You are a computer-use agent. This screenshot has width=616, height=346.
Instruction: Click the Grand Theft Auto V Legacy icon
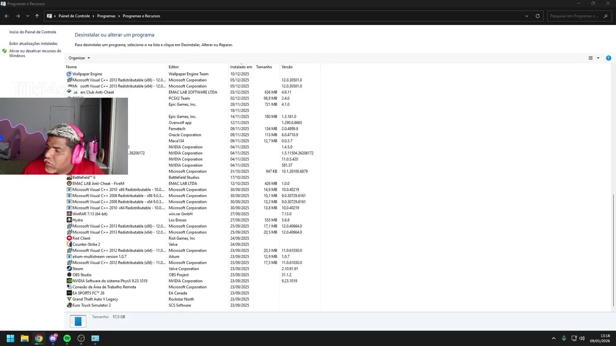(69, 299)
